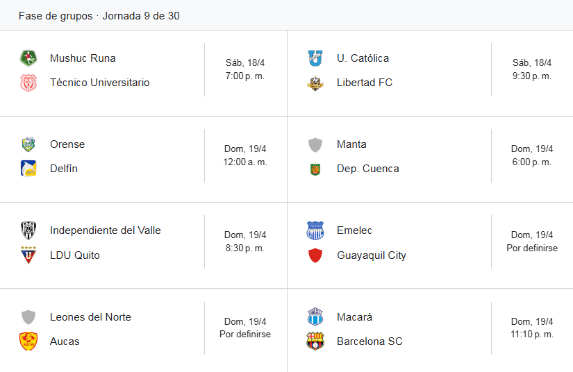Open the Leones del Norte team link
573x372 pixels.
[90, 317]
